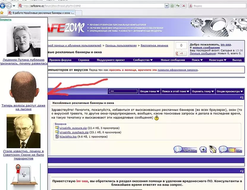Open 'Помощь пользователям' breadcrumb link
Screen dimensions: 247x190
[121, 45]
